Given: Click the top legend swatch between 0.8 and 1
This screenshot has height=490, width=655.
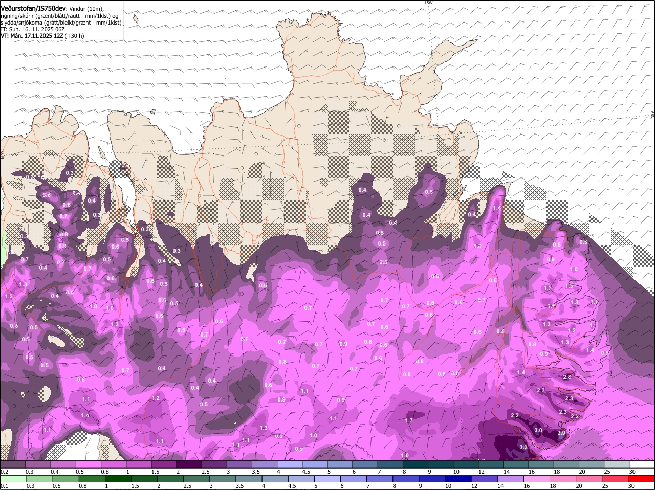Looking at the screenshot, I should point(113,464).
